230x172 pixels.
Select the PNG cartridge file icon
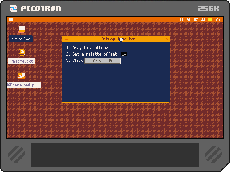point(22,76)
